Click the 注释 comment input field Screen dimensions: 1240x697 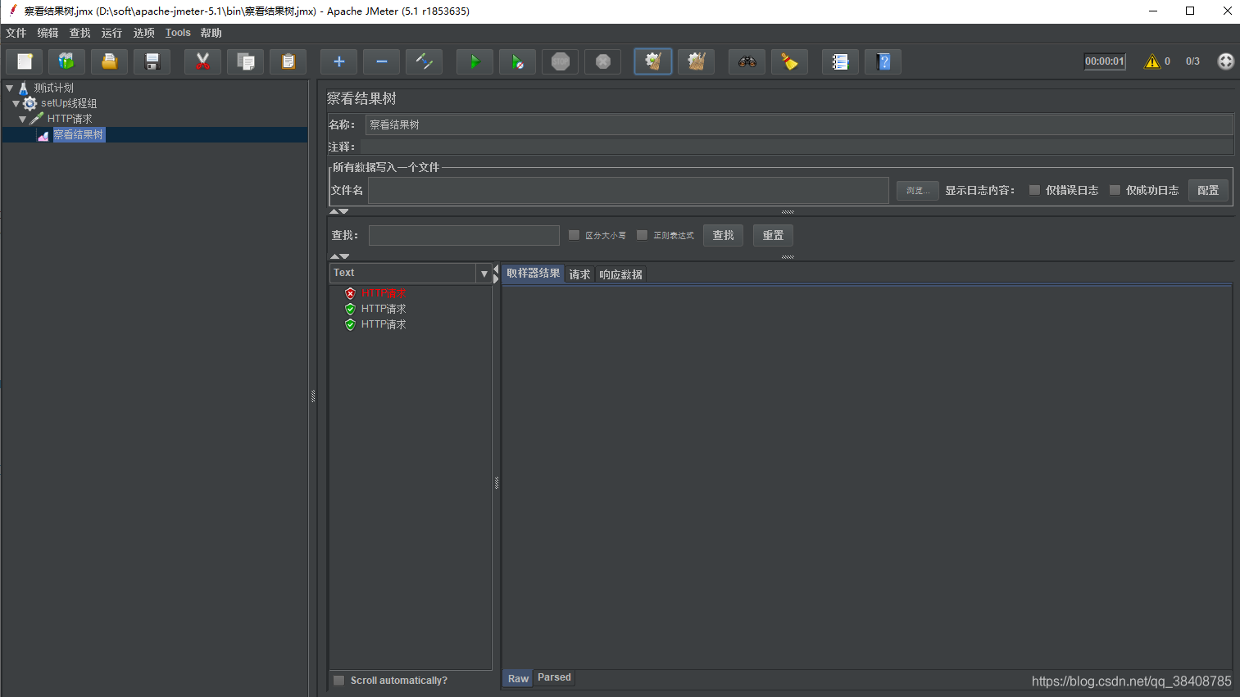797,147
